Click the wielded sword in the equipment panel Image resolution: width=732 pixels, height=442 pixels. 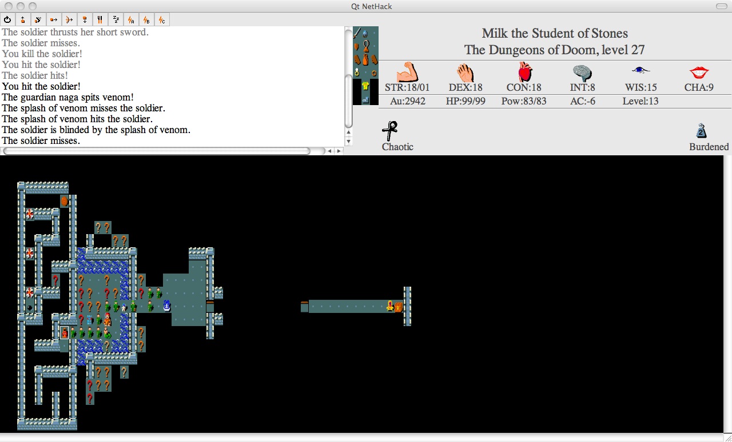coord(356,33)
